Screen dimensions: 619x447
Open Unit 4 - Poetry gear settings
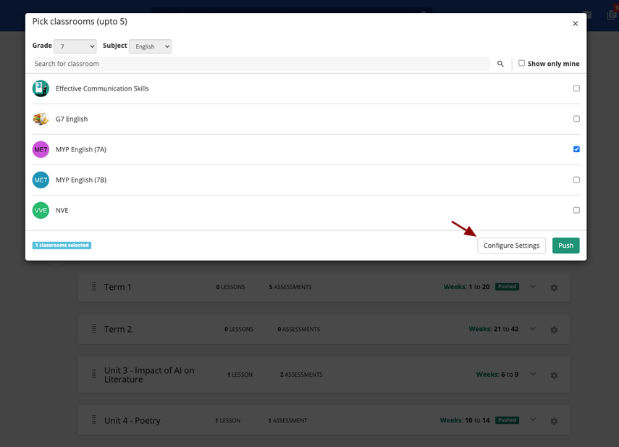click(x=554, y=421)
